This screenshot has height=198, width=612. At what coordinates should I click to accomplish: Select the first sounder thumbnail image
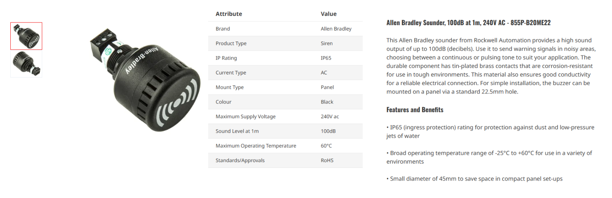tap(26, 36)
